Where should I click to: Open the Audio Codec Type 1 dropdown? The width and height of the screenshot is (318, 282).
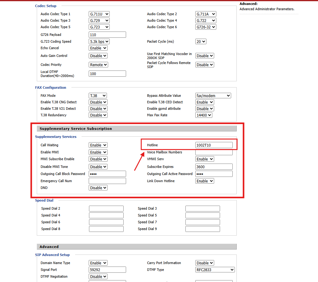tap(99, 14)
